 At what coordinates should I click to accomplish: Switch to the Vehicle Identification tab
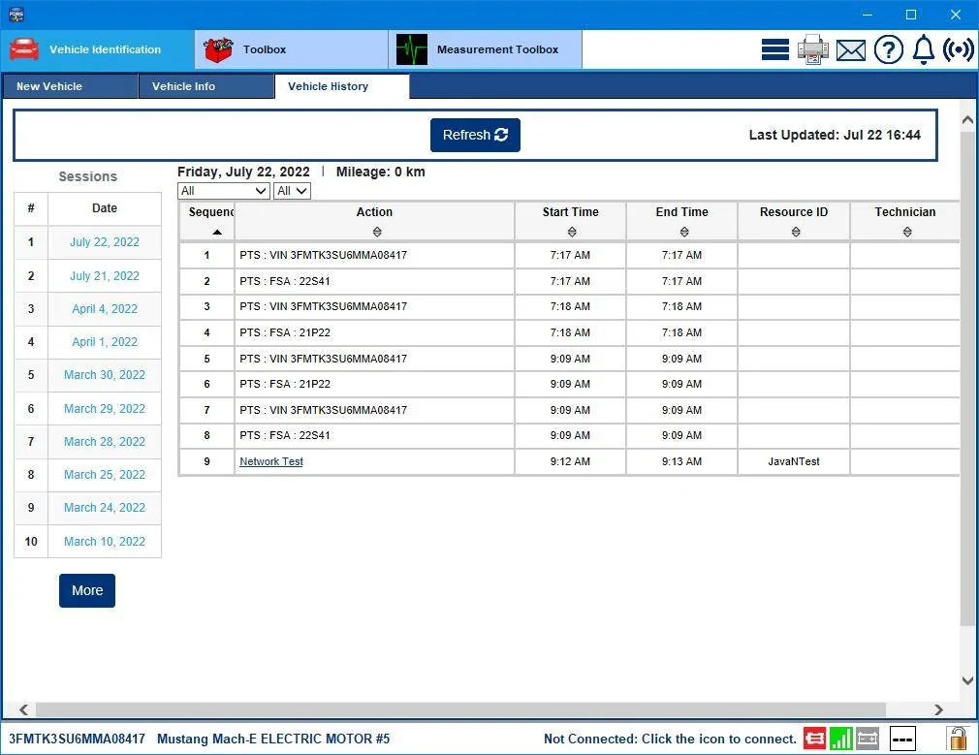click(98, 49)
